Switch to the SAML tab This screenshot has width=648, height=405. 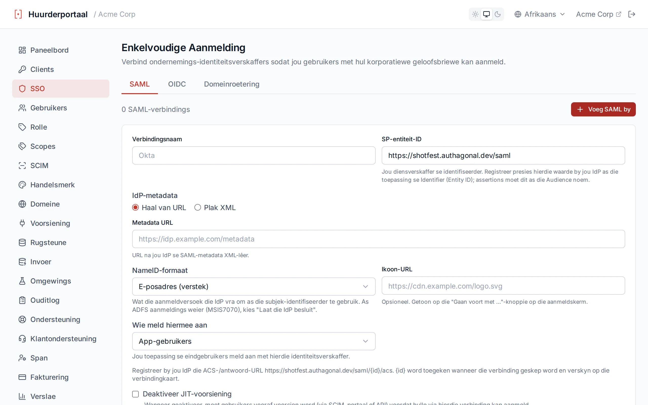tap(139, 84)
